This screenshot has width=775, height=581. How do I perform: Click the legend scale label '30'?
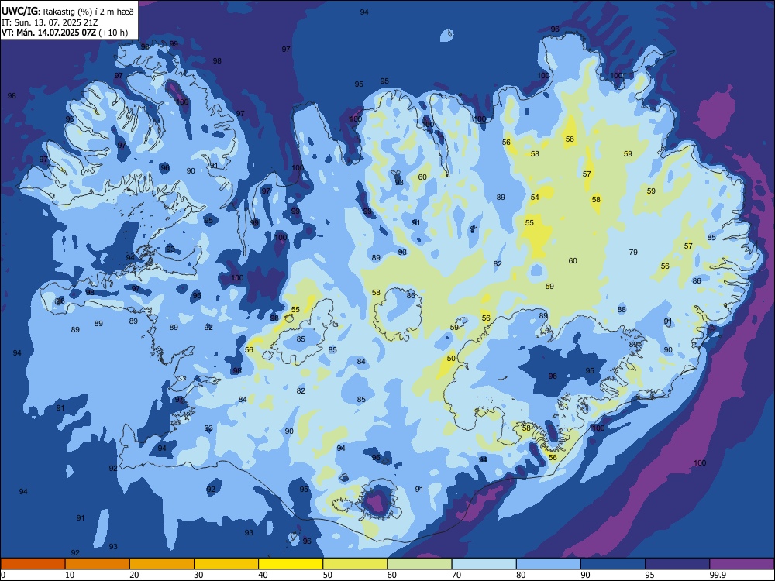tap(198, 575)
